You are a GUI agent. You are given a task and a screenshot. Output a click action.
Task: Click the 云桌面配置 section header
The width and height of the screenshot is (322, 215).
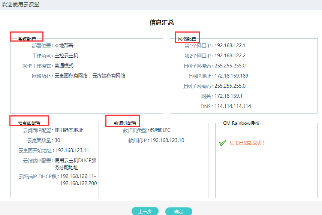(x=30, y=123)
